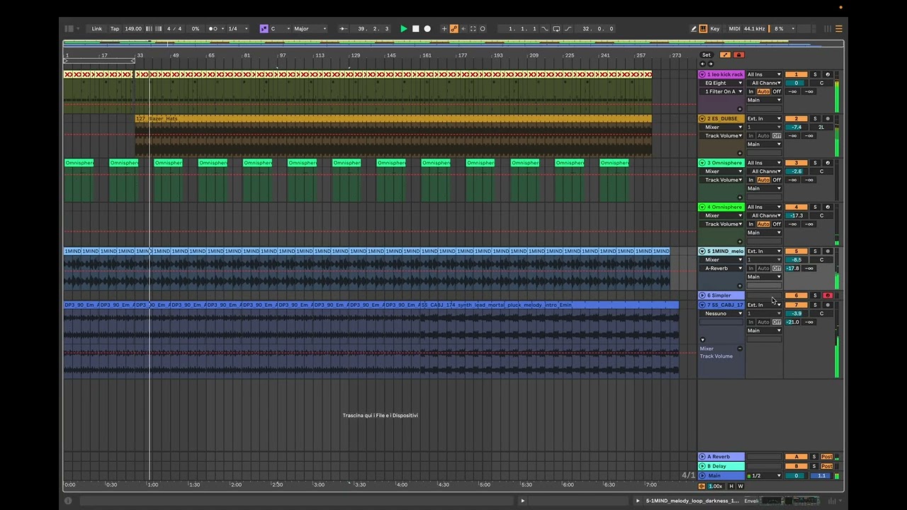Toggle track 1 activator button
Screen dimensions: 907x510
coord(796,74)
